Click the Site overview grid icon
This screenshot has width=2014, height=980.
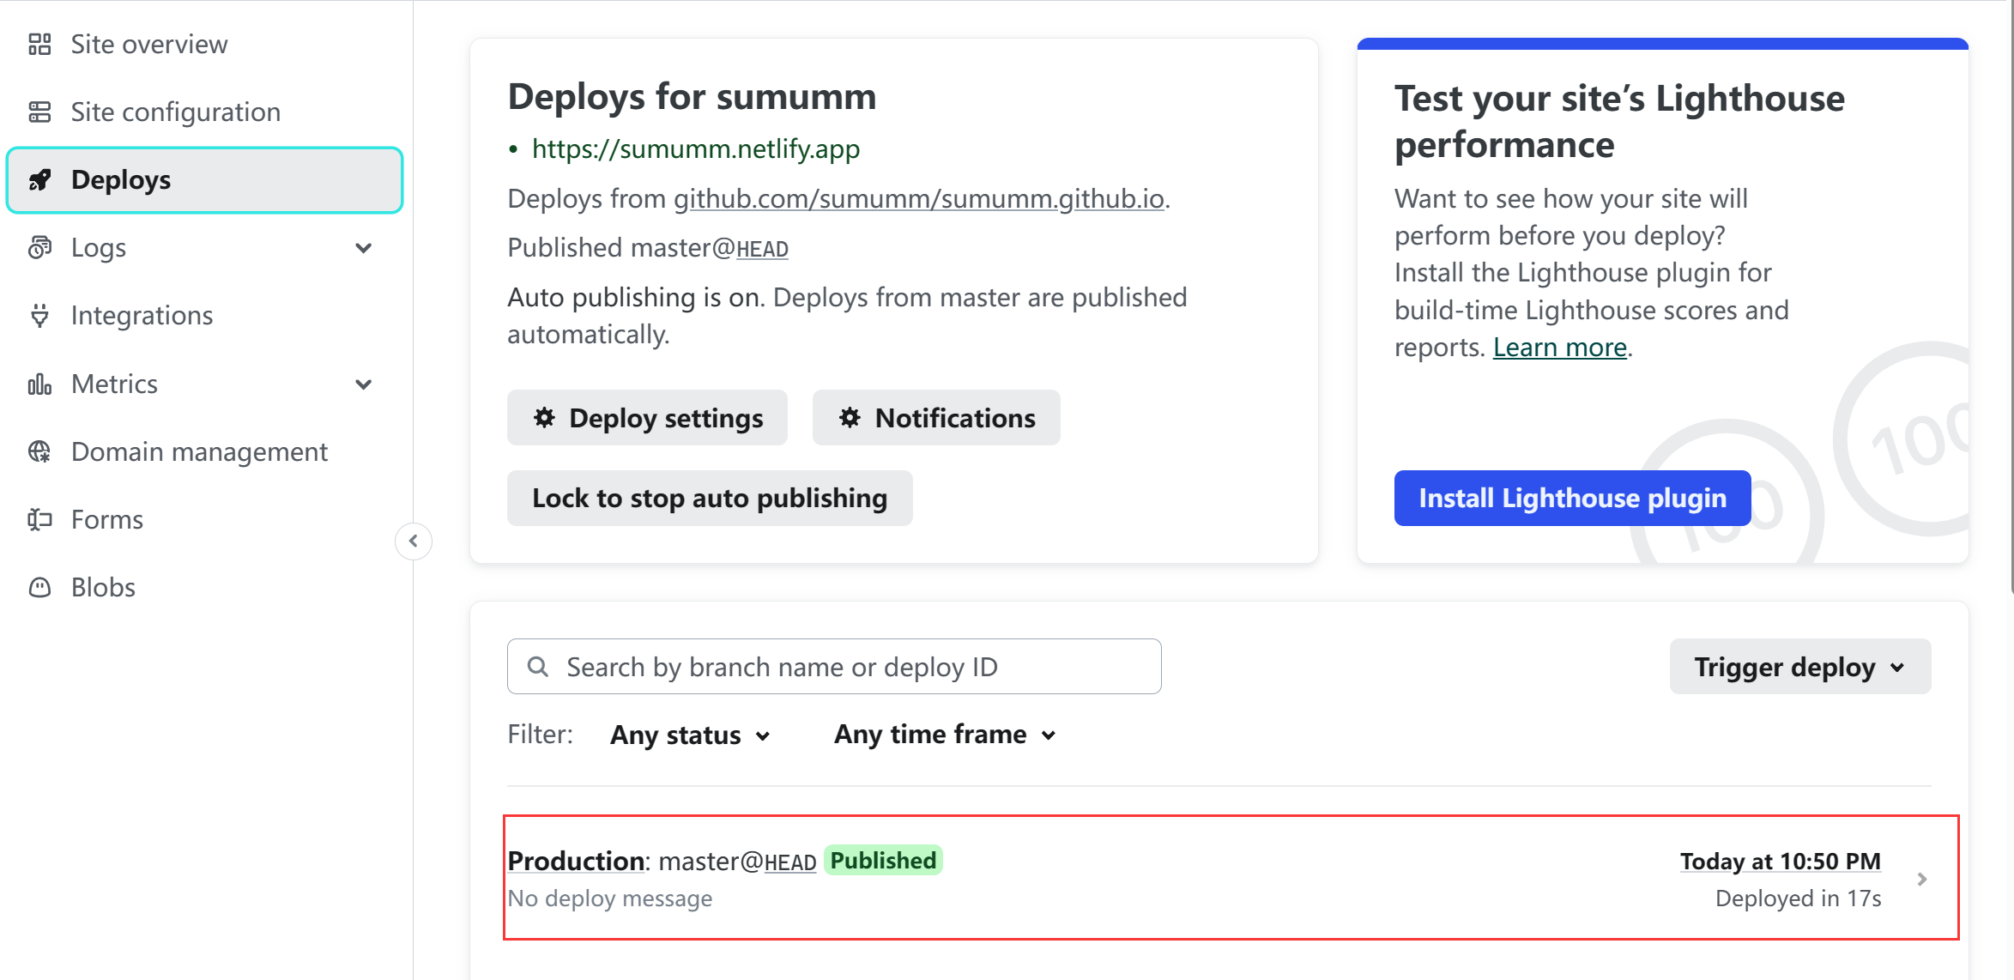tap(39, 44)
